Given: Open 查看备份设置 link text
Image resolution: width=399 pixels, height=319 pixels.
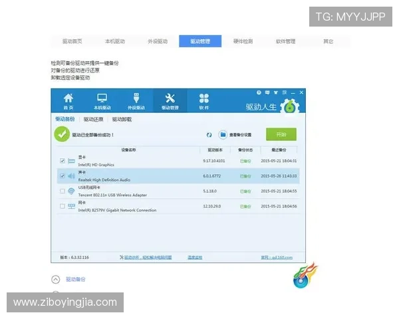Looking at the screenshot, I should 241,135.
